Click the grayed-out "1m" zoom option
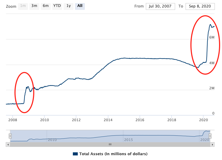This screenshot has height=160, width=222. tap(23, 6)
